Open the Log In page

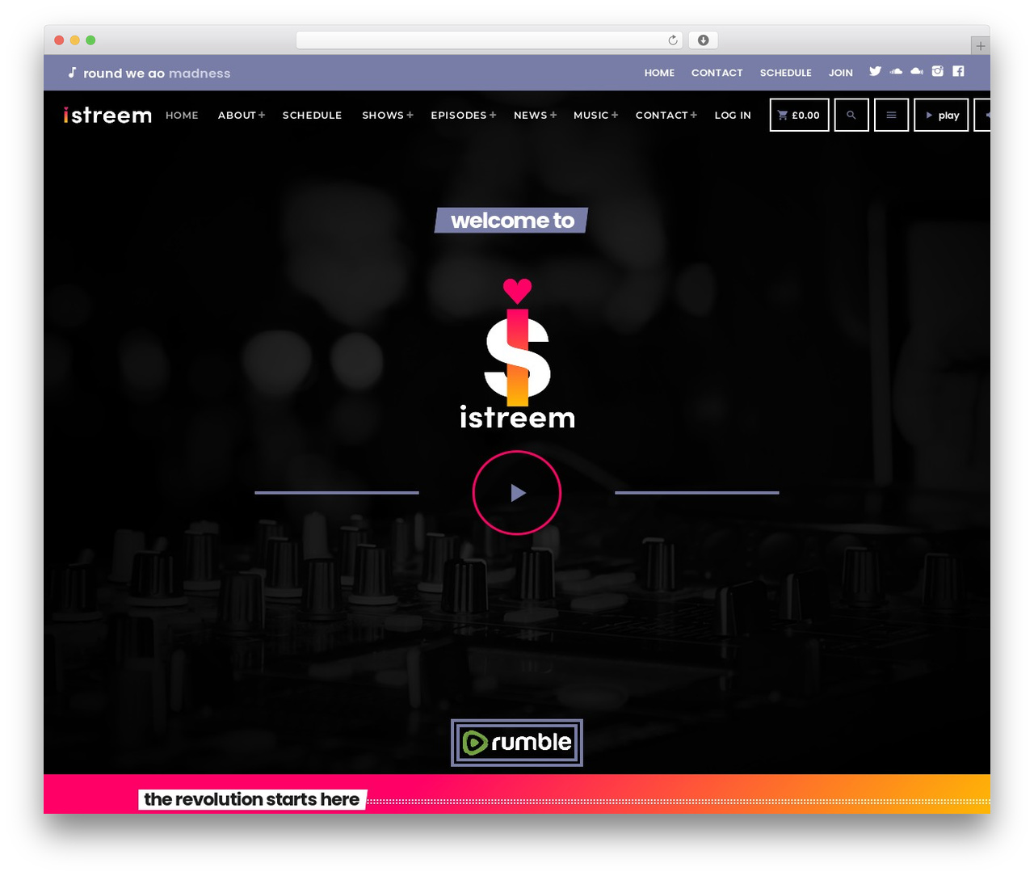733,115
